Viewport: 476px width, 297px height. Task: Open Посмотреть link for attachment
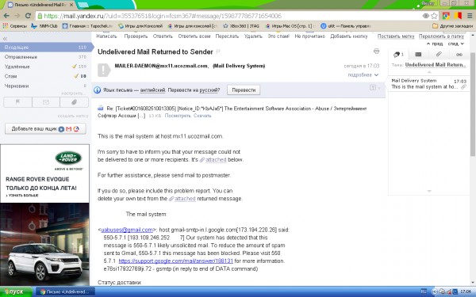178,116
